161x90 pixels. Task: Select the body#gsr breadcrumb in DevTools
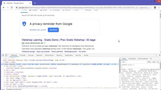click(x=14, y=89)
